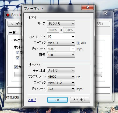Open the audio ビットレート dropdown showing 192

click(61, 89)
